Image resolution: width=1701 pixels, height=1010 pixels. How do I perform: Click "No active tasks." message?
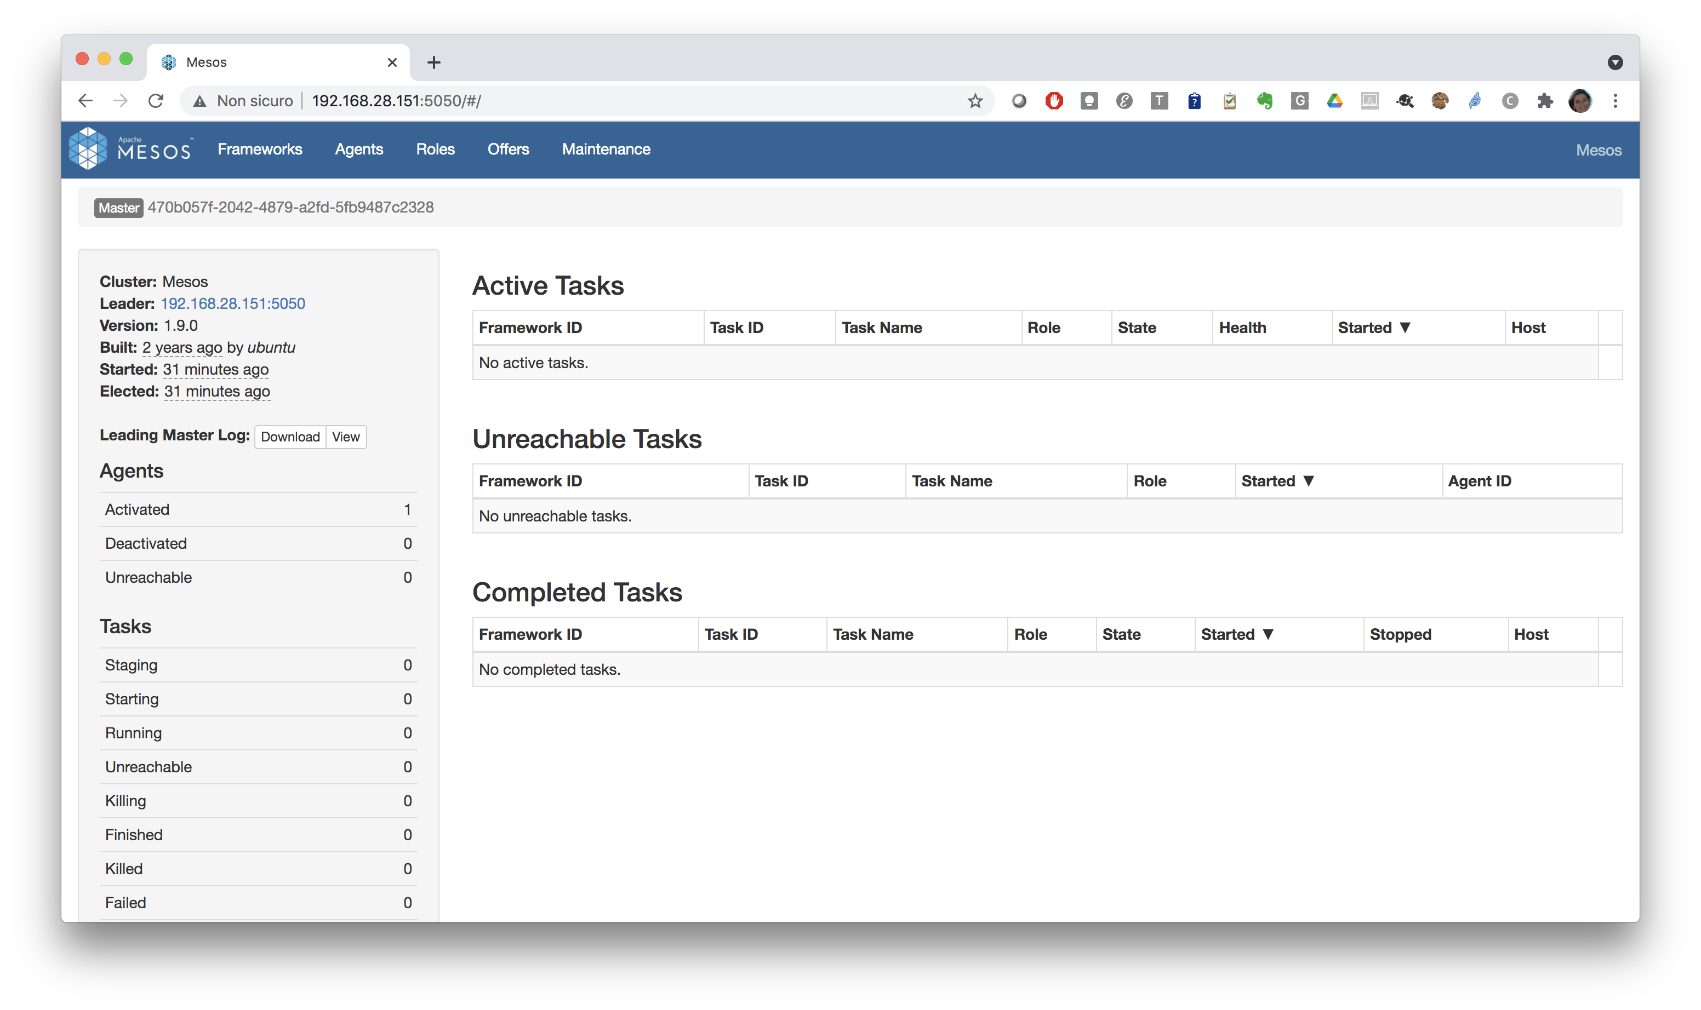[533, 363]
